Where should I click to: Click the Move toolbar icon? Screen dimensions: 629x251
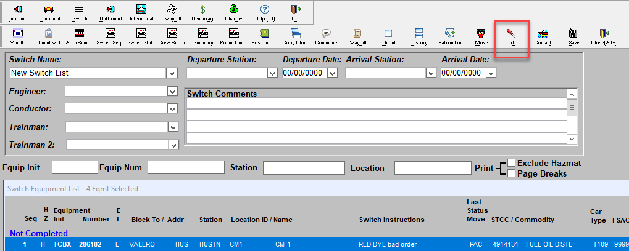481,37
